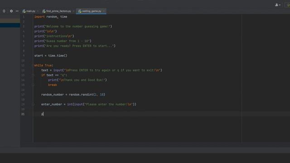
Task: Click the 'Thank you and Good Bye' print line
Action: pos(77,80)
